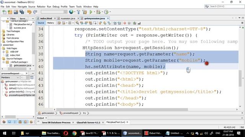Select Configuration Files folder in tree
Image resolution: width=245 pixels, height=137 pixels.
click(15, 41)
